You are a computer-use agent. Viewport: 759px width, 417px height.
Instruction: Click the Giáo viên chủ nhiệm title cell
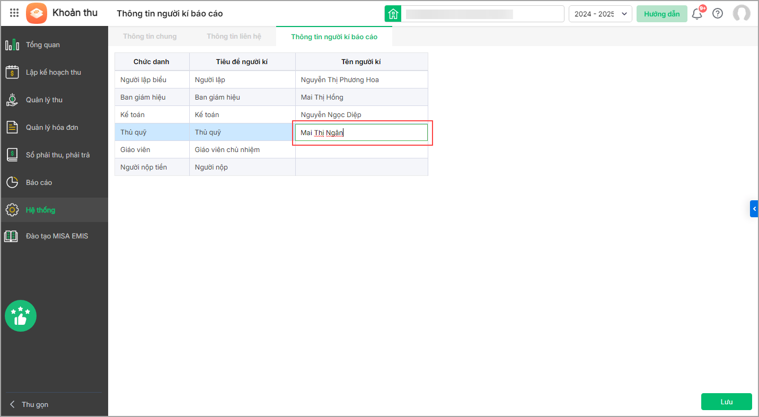coord(242,149)
